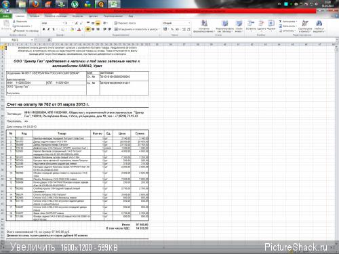339x254 pixels.
Task: Open the font name dropdown
Action: (64, 23)
